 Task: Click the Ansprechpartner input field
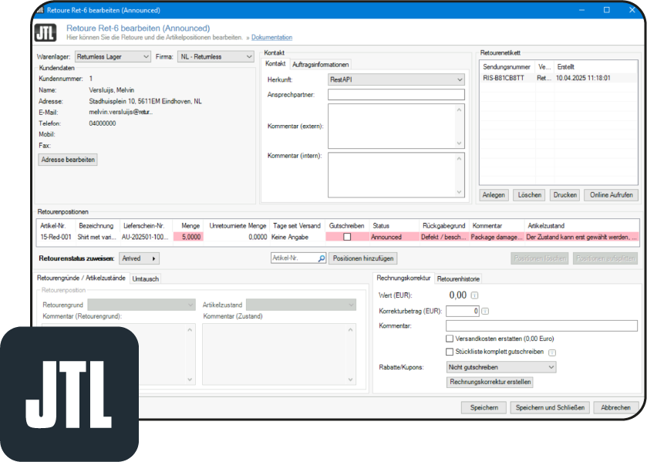click(396, 95)
